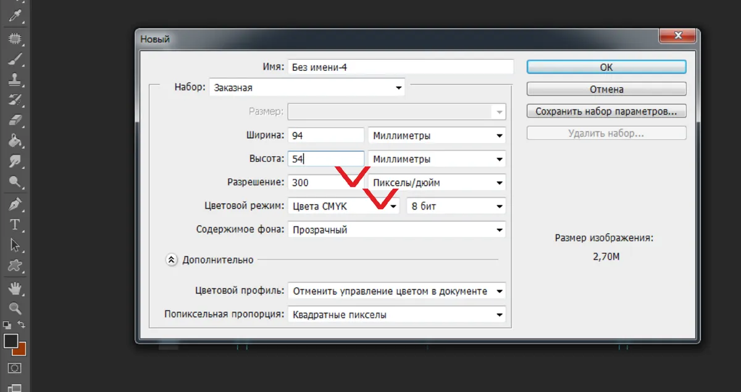Select the Smudge tool
The image size is (741, 392).
click(15, 161)
